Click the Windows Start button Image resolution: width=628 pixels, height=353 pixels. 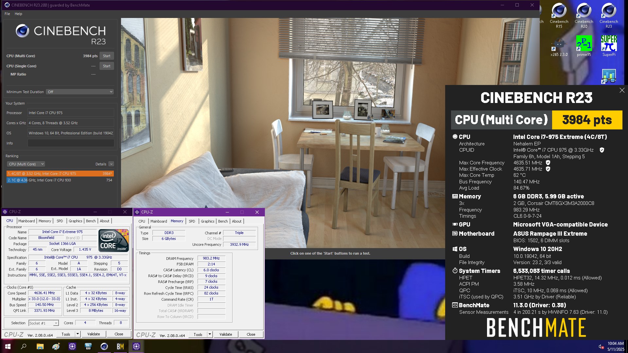pos(8,346)
